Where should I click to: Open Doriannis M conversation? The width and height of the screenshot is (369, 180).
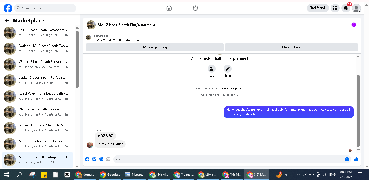pos(38,49)
